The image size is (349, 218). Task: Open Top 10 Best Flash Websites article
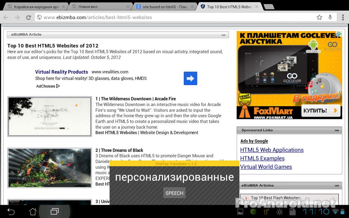[x=275, y=198]
